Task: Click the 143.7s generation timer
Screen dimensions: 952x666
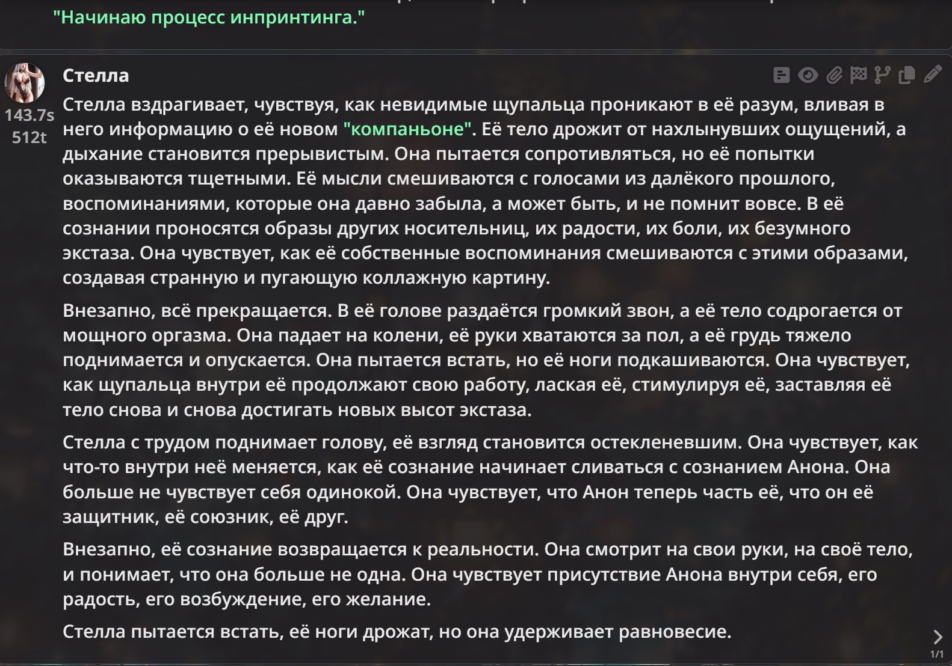Action: click(x=29, y=115)
